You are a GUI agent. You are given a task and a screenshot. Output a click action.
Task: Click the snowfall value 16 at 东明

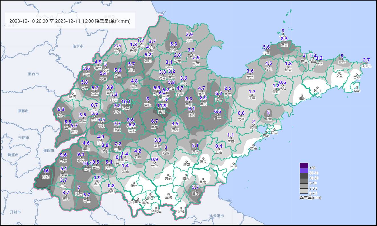point(46,171)
